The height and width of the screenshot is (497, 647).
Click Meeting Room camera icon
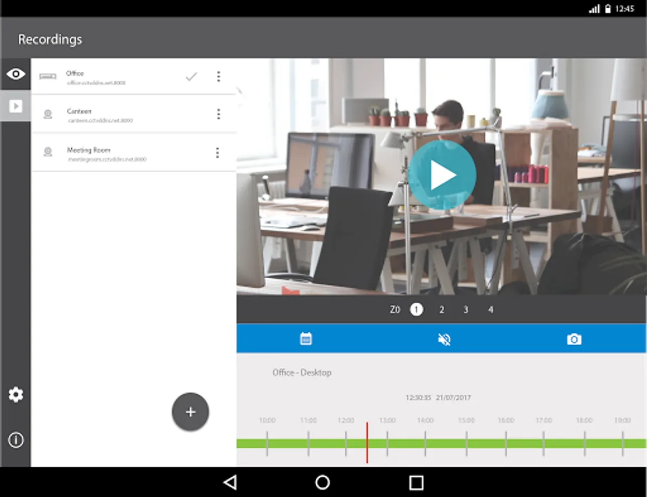(x=48, y=152)
